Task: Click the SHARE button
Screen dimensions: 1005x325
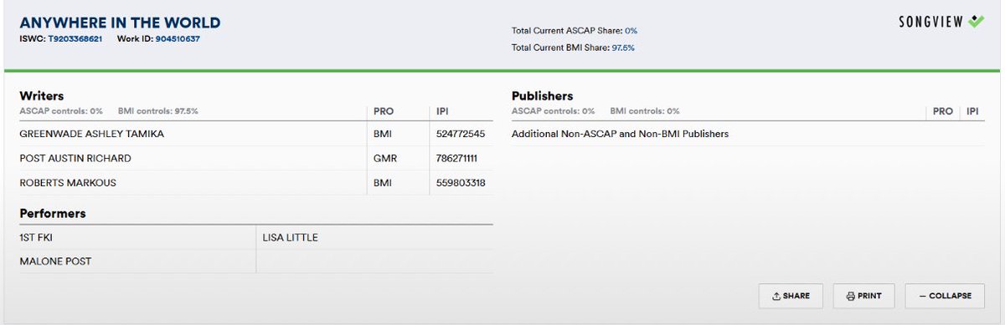Action: tap(791, 296)
